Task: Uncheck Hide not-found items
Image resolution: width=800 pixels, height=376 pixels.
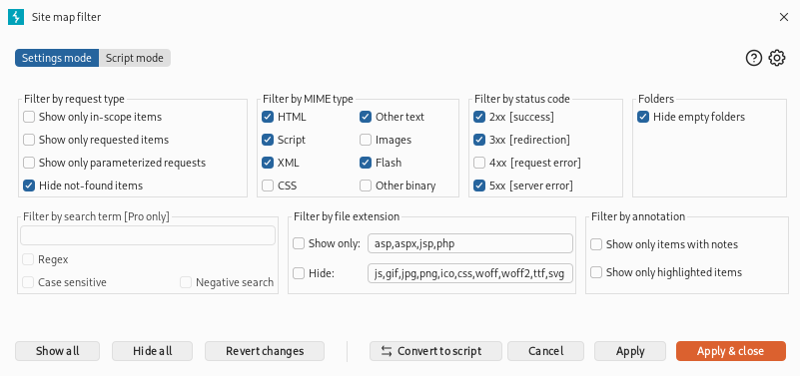Action: tap(29, 186)
